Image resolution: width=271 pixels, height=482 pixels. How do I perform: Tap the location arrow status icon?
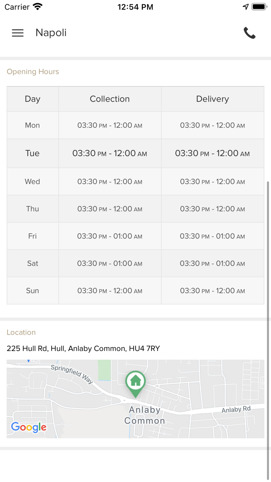point(245,7)
